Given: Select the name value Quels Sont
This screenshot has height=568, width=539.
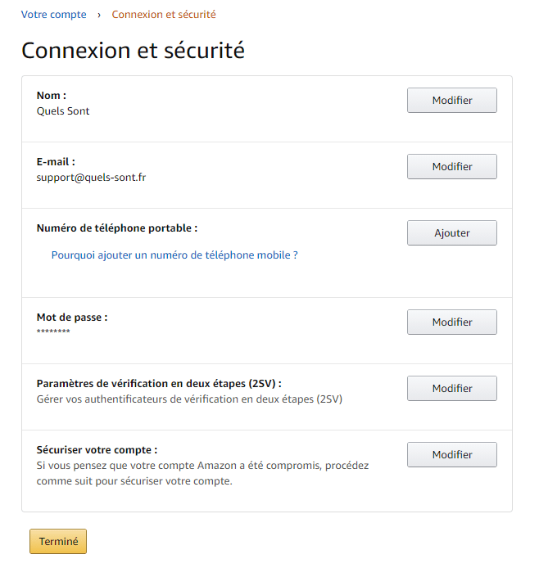Looking at the screenshot, I should click(63, 111).
